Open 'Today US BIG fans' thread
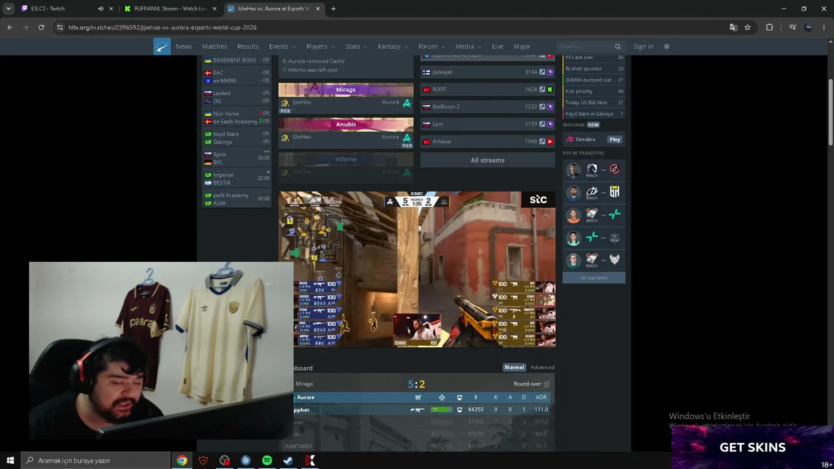Screen dimensions: 834x469 pos(594,102)
